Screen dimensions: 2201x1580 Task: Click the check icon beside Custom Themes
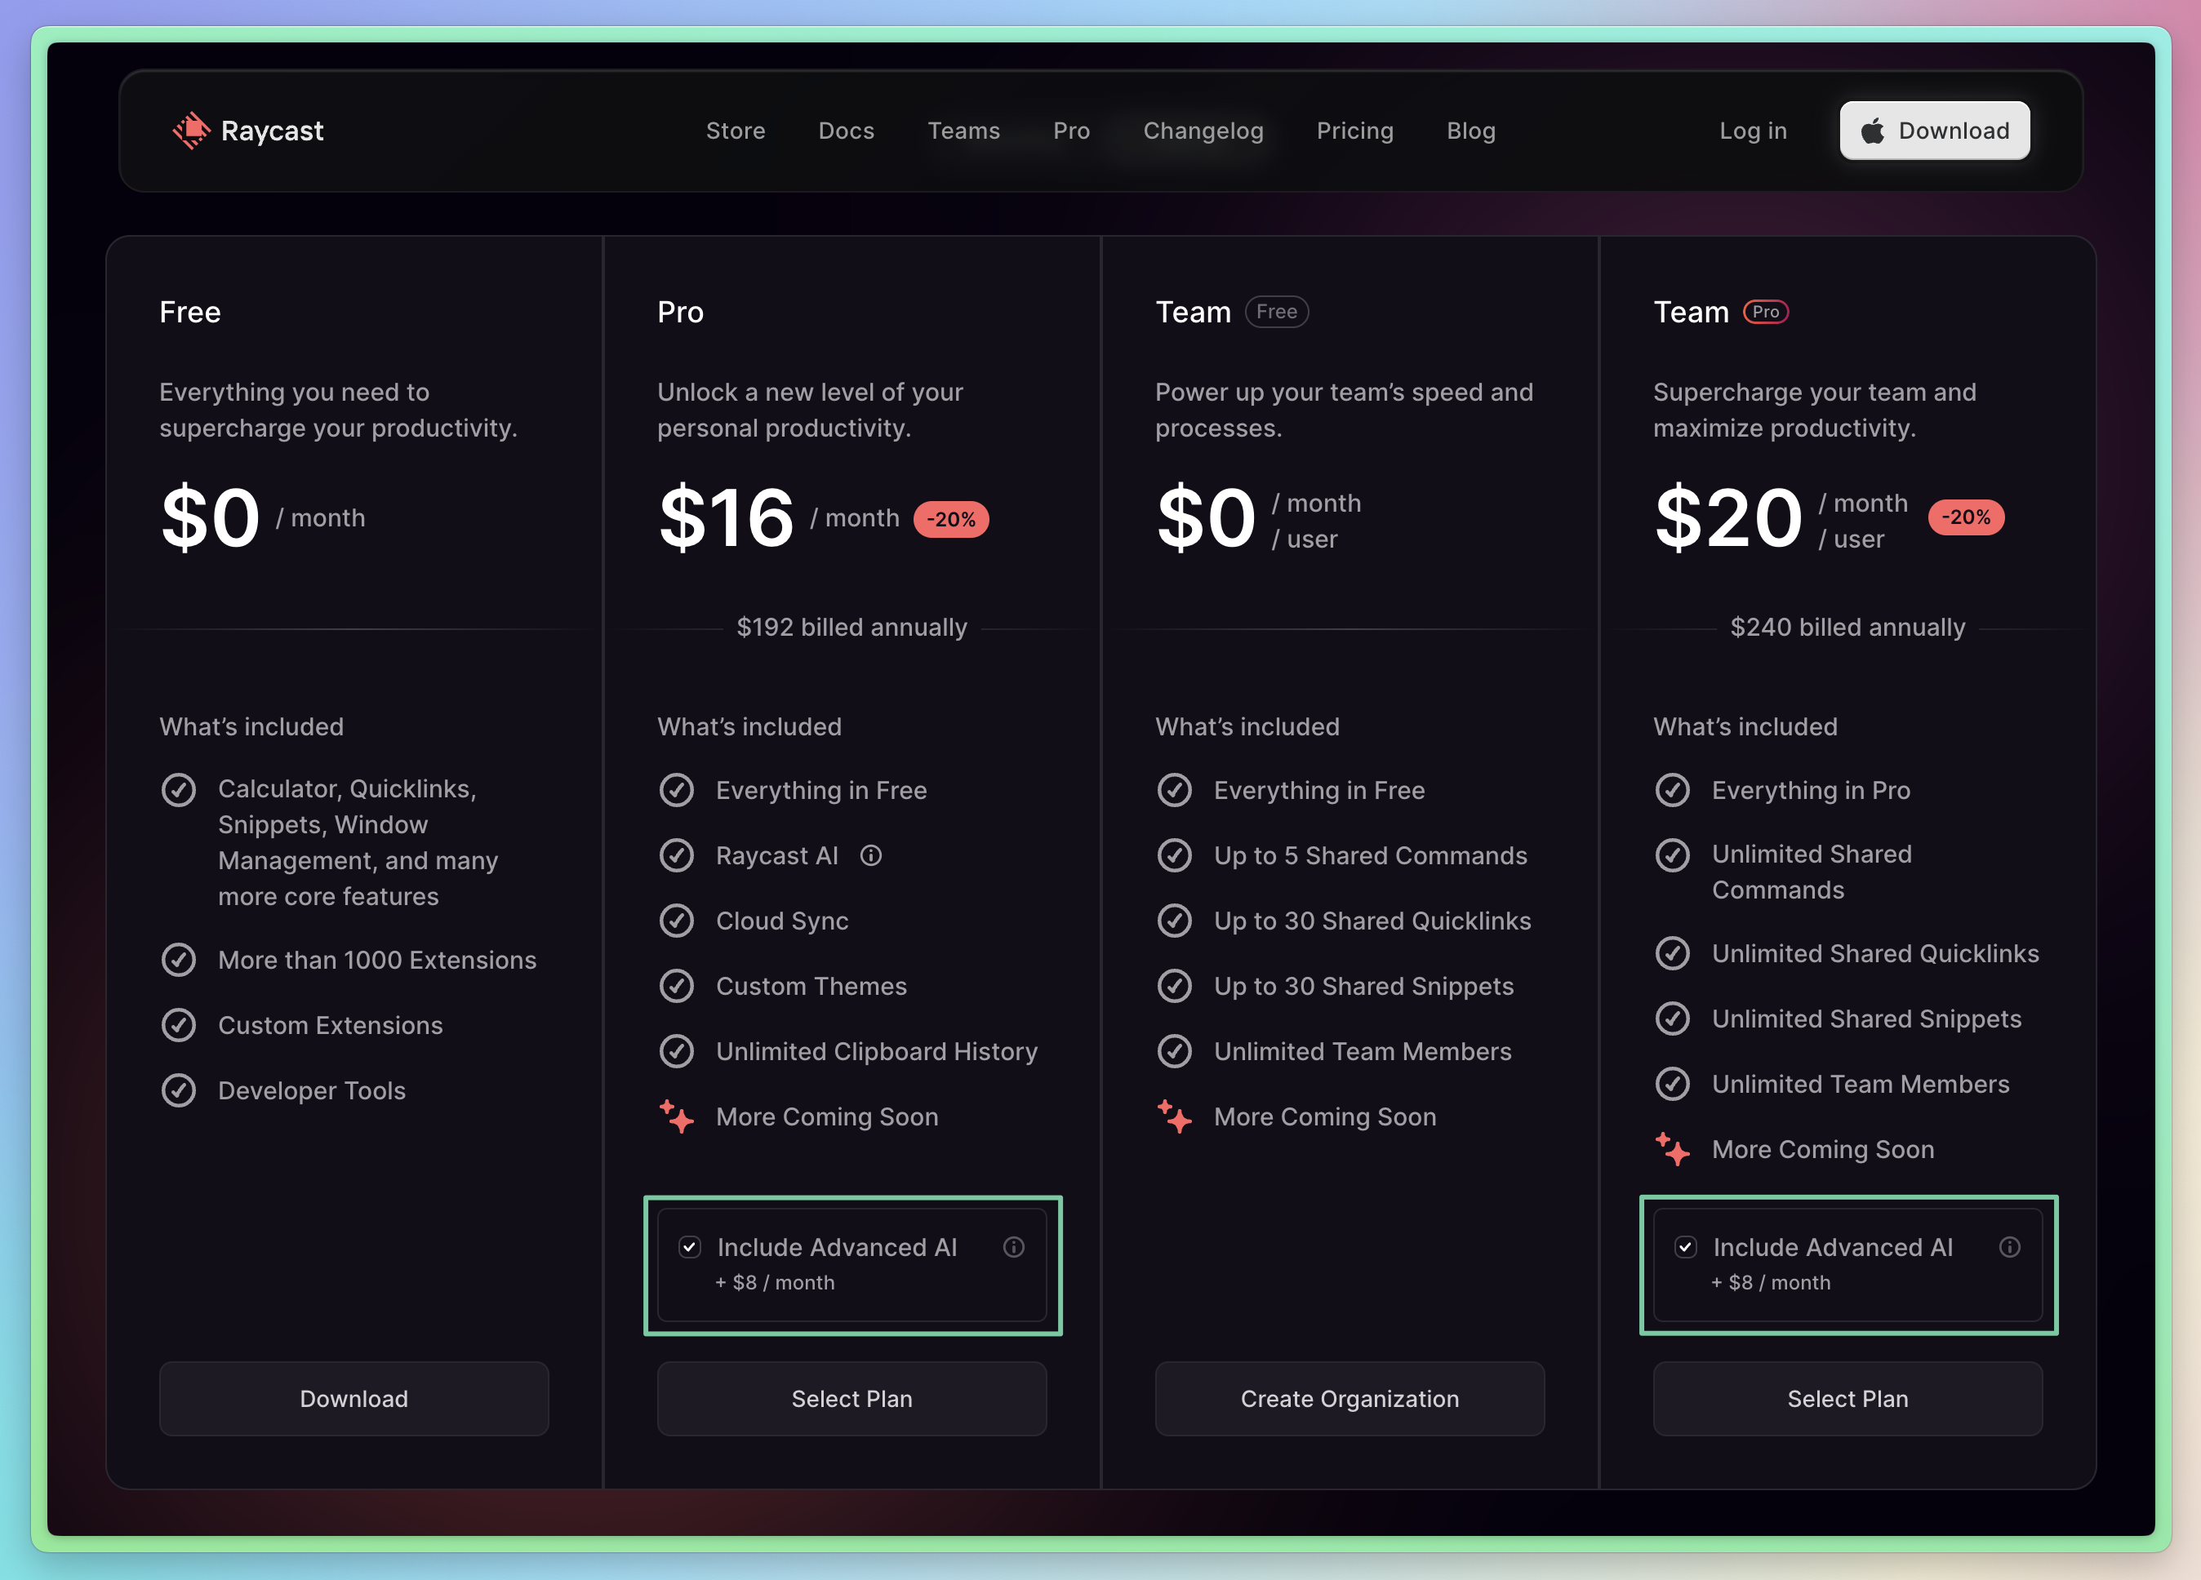(677, 987)
